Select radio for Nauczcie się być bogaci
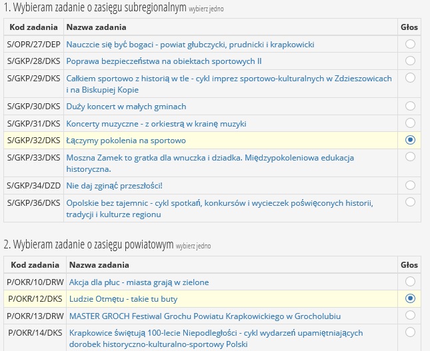430x351 pixels. [410, 44]
